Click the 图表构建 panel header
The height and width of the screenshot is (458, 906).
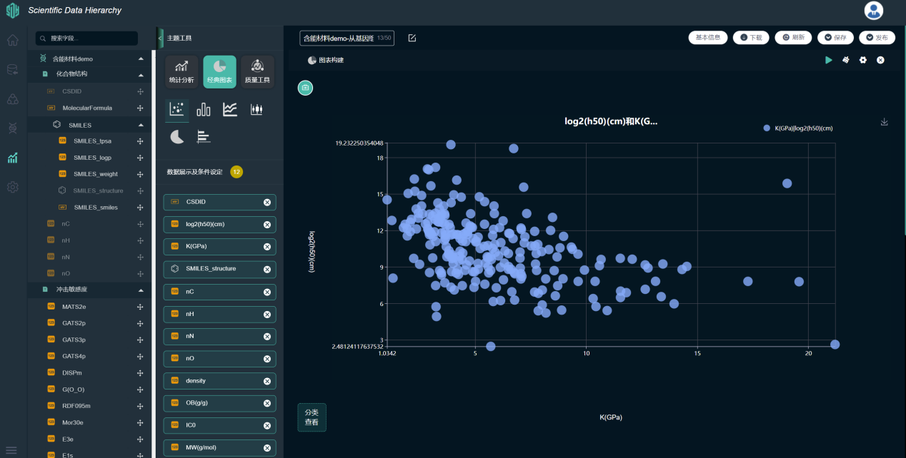click(x=326, y=60)
